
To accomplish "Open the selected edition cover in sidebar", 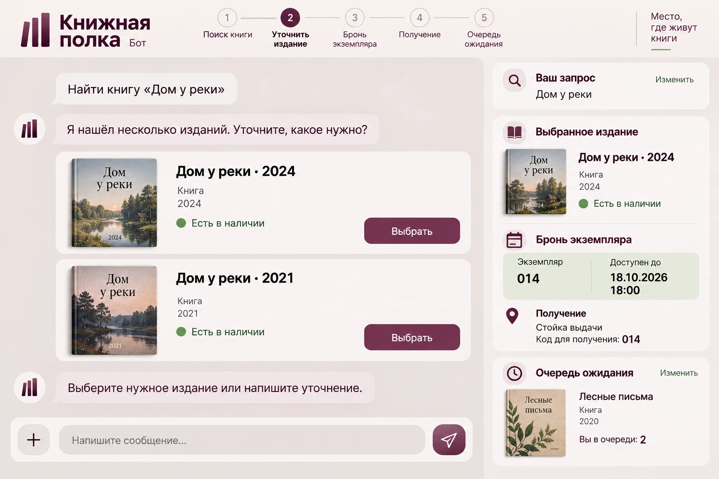I will click(x=536, y=181).
